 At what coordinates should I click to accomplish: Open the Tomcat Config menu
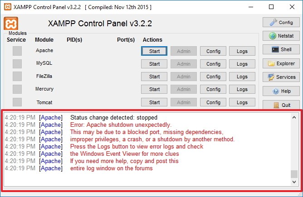click(x=213, y=102)
